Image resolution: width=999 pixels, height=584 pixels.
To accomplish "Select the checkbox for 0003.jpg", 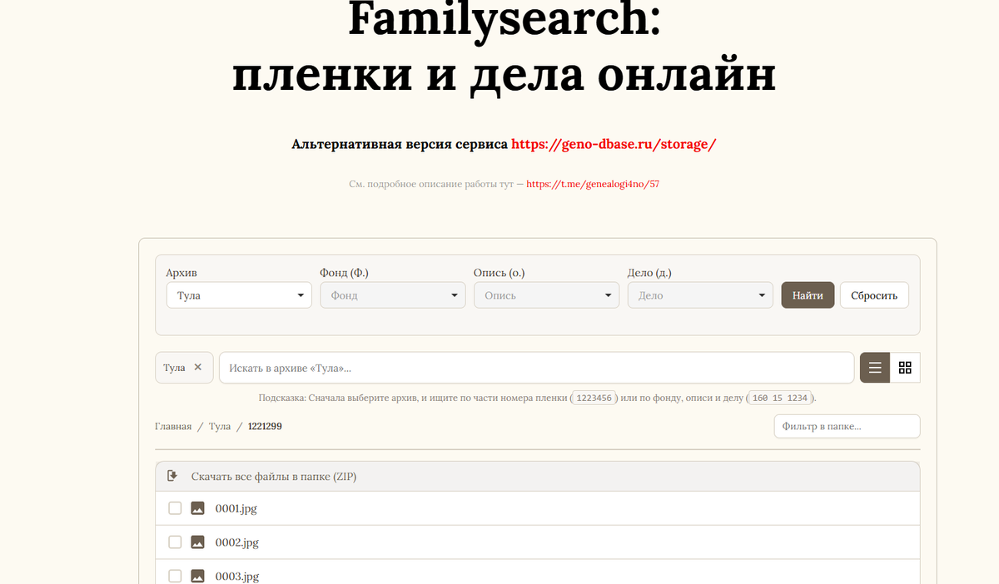I will click(x=175, y=575).
